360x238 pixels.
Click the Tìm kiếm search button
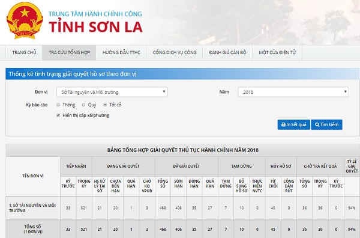coord(326,124)
